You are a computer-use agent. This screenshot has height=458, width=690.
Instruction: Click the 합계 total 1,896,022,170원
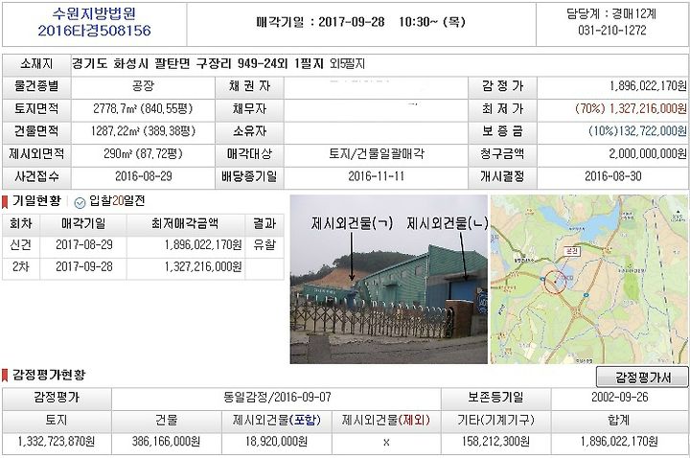click(x=619, y=442)
